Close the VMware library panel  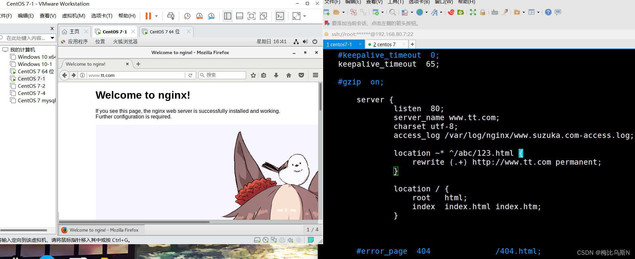[x=52, y=29]
